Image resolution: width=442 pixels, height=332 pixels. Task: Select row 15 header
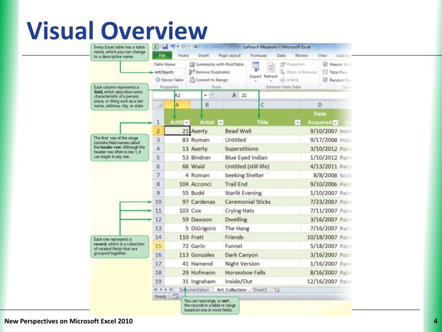coord(158,246)
